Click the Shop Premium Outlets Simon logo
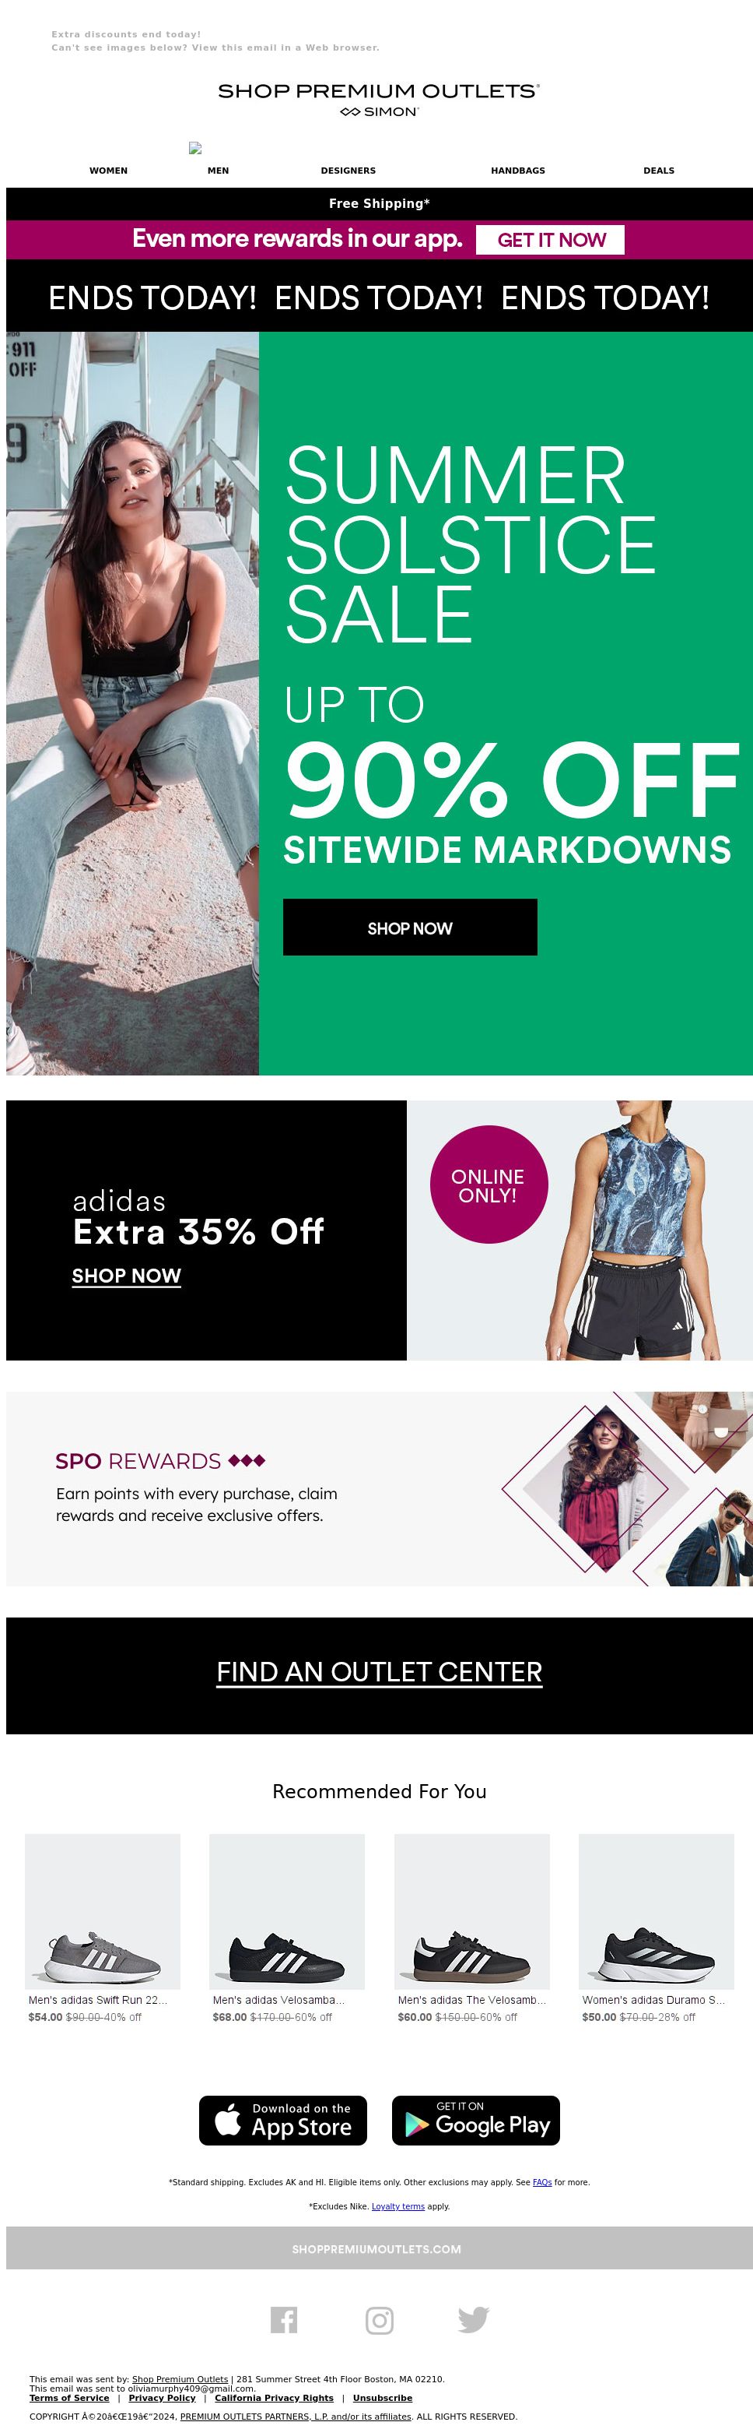The height and width of the screenshot is (2429, 753). coord(379,99)
